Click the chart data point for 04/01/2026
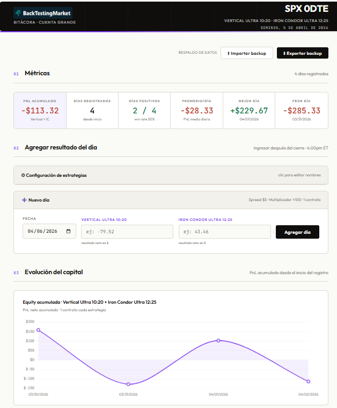 (218, 340)
